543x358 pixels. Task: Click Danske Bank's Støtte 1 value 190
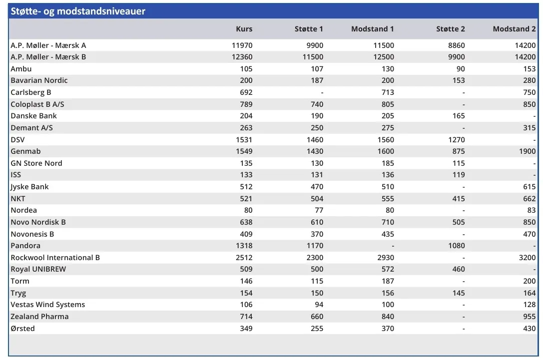point(316,116)
